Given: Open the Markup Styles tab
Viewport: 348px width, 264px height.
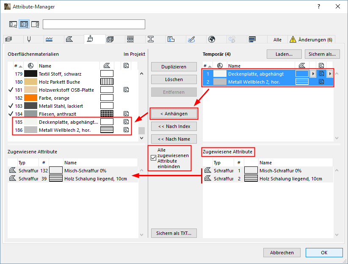Looking at the screenshot, I should (191, 39).
